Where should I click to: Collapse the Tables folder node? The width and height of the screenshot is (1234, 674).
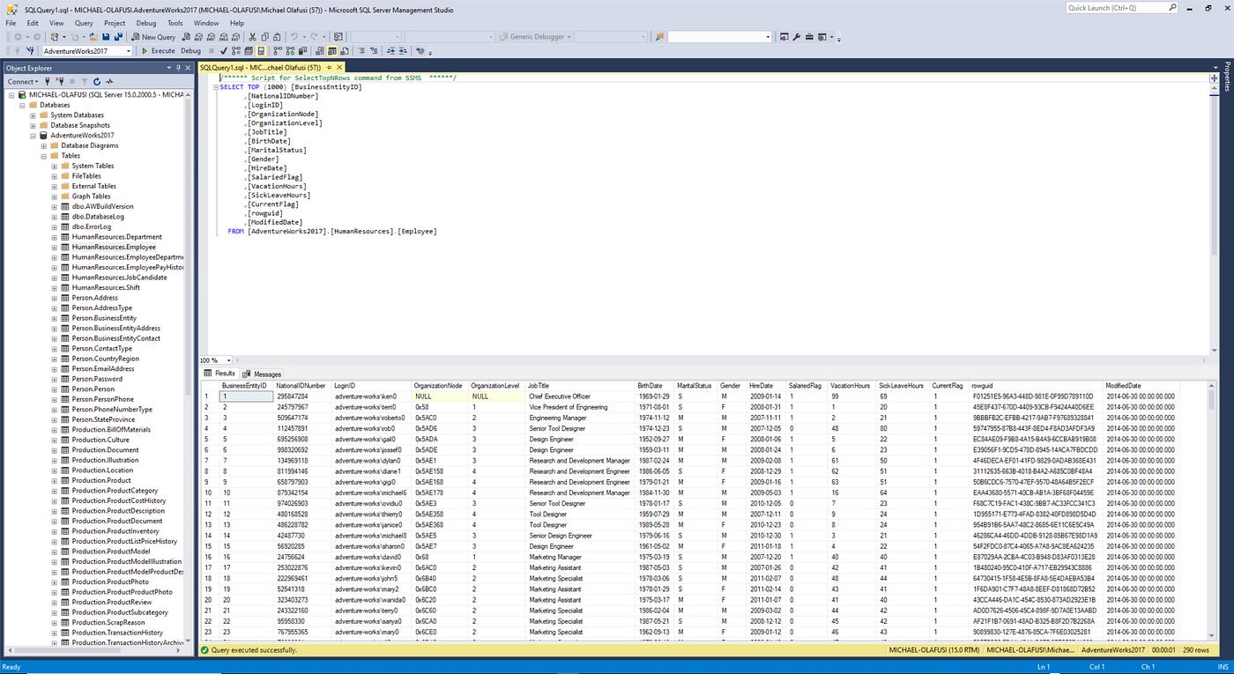[43, 156]
